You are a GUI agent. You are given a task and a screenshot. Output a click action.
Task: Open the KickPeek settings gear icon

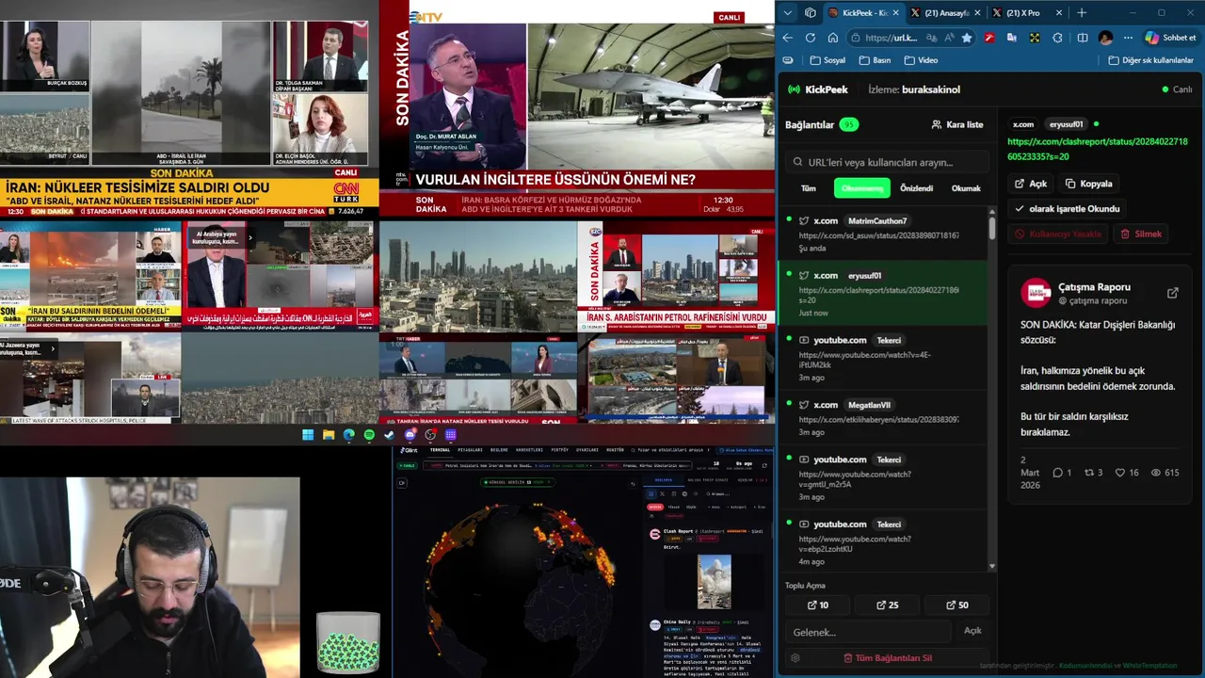(x=795, y=658)
